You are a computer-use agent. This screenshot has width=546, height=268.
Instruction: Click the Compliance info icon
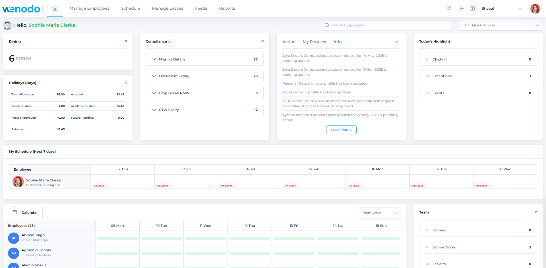(170, 41)
